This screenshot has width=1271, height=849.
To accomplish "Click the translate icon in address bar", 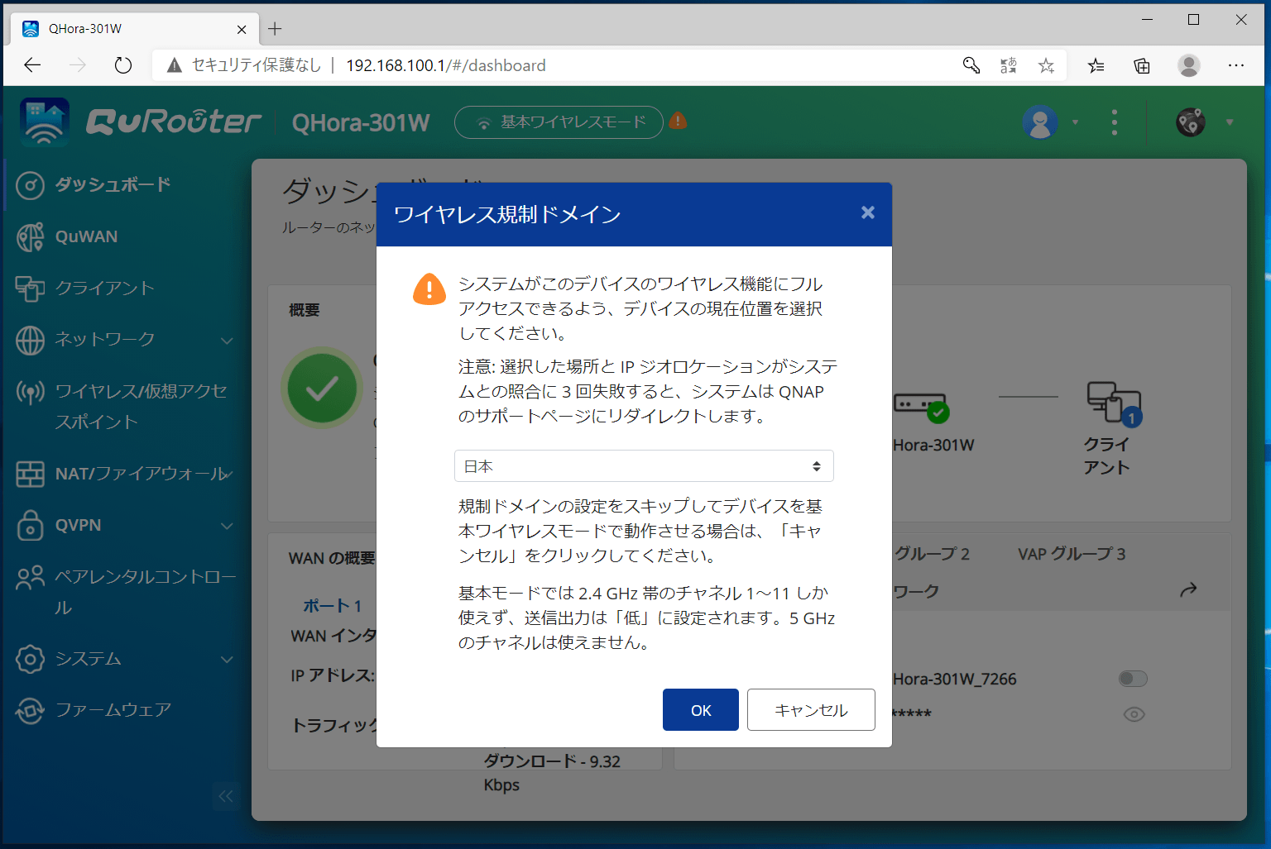I will point(1009,65).
